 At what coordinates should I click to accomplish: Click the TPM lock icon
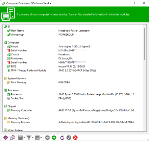point(9,70)
